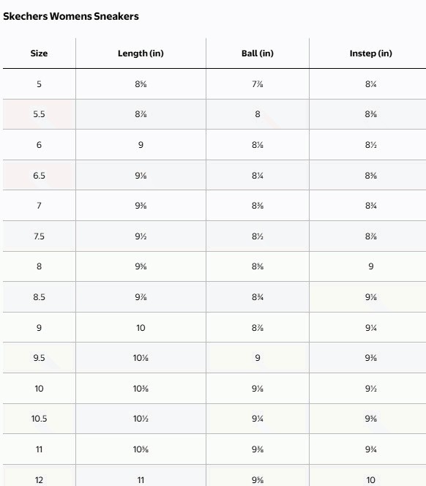Click the size 6.5 cell
Viewport: 426px width, 486px height.
(x=39, y=176)
